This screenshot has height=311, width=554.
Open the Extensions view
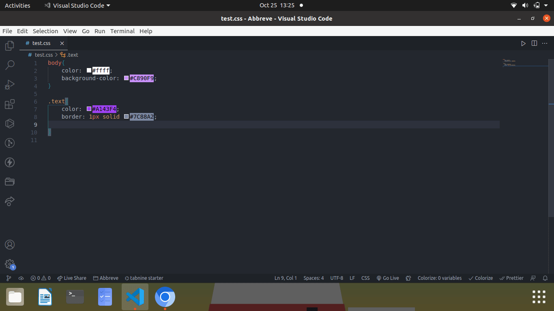click(x=9, y=104)
